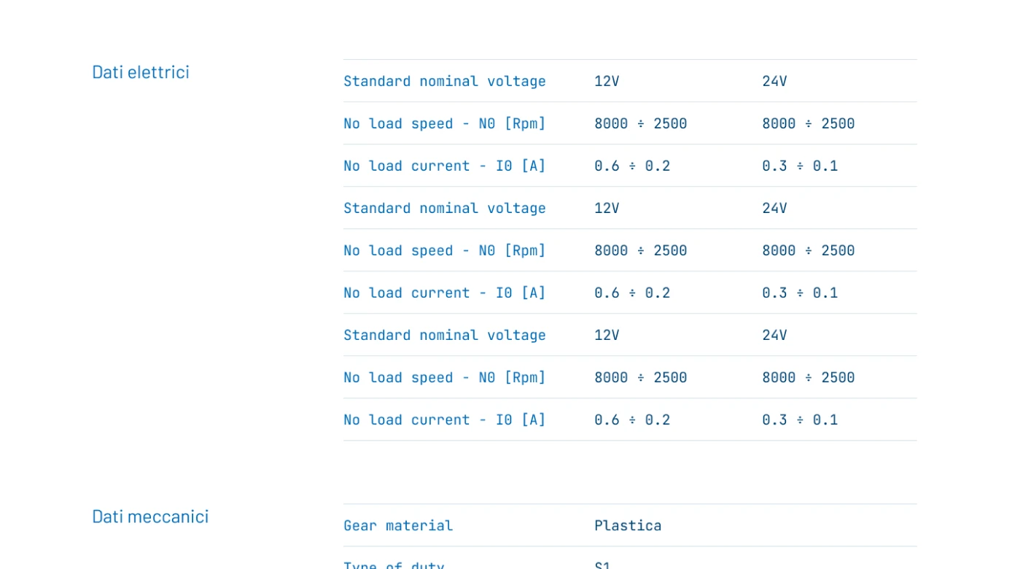
Task: Click first No load current label
Action: tap(445, 166)
